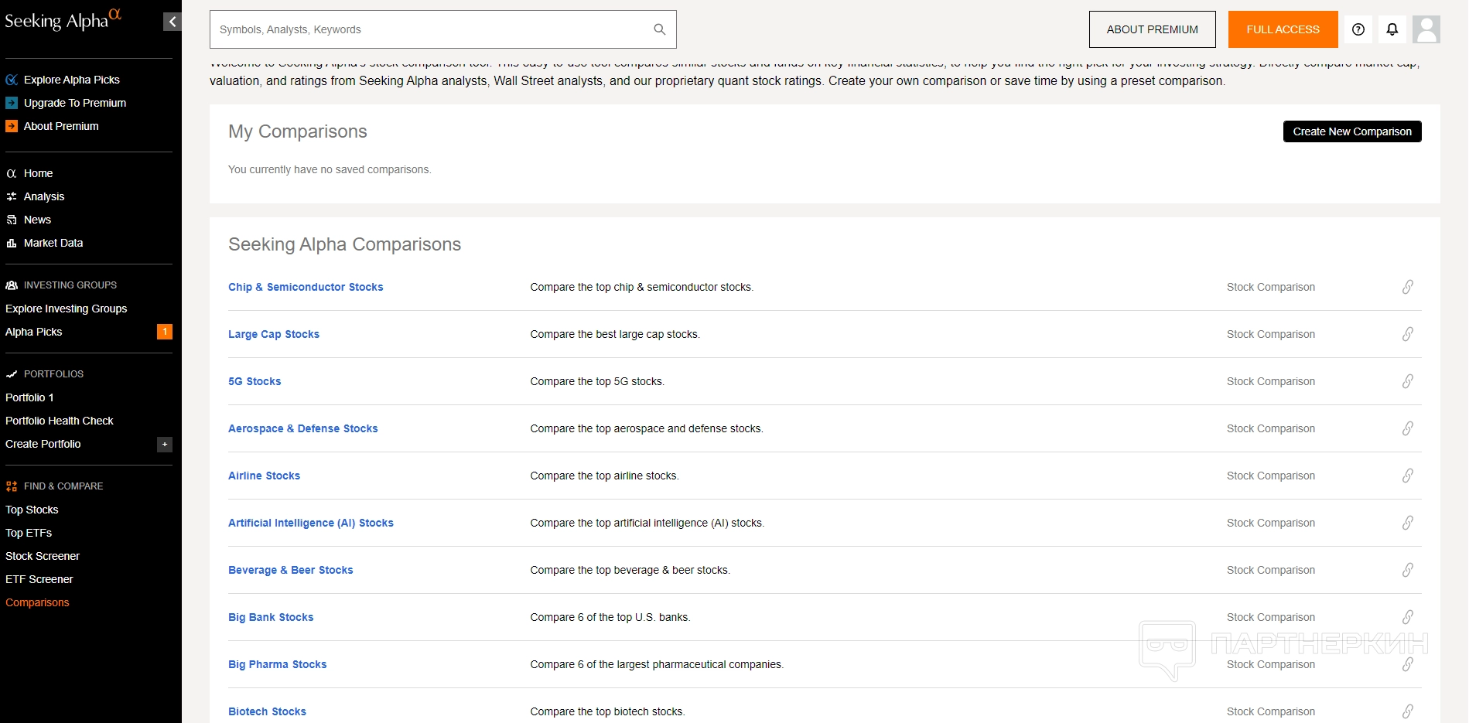Focus the Symbols, Analysts, Keywords search field
1469x723 pixels.
tap(433, 29)
